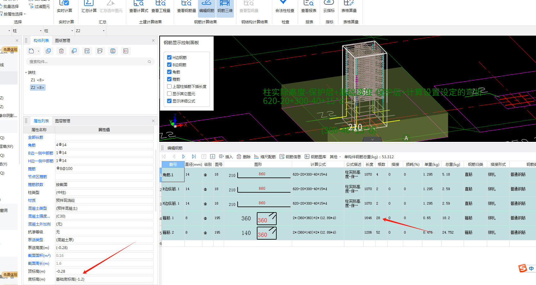Select Z1 <8> in component list
536x285 pixels.
pyautogui.click(x=37, y=80)
